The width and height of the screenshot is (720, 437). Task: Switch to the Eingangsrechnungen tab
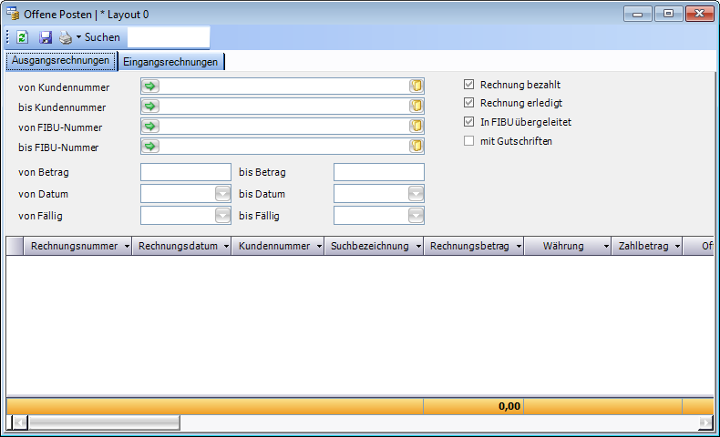[x=170, y=62]
